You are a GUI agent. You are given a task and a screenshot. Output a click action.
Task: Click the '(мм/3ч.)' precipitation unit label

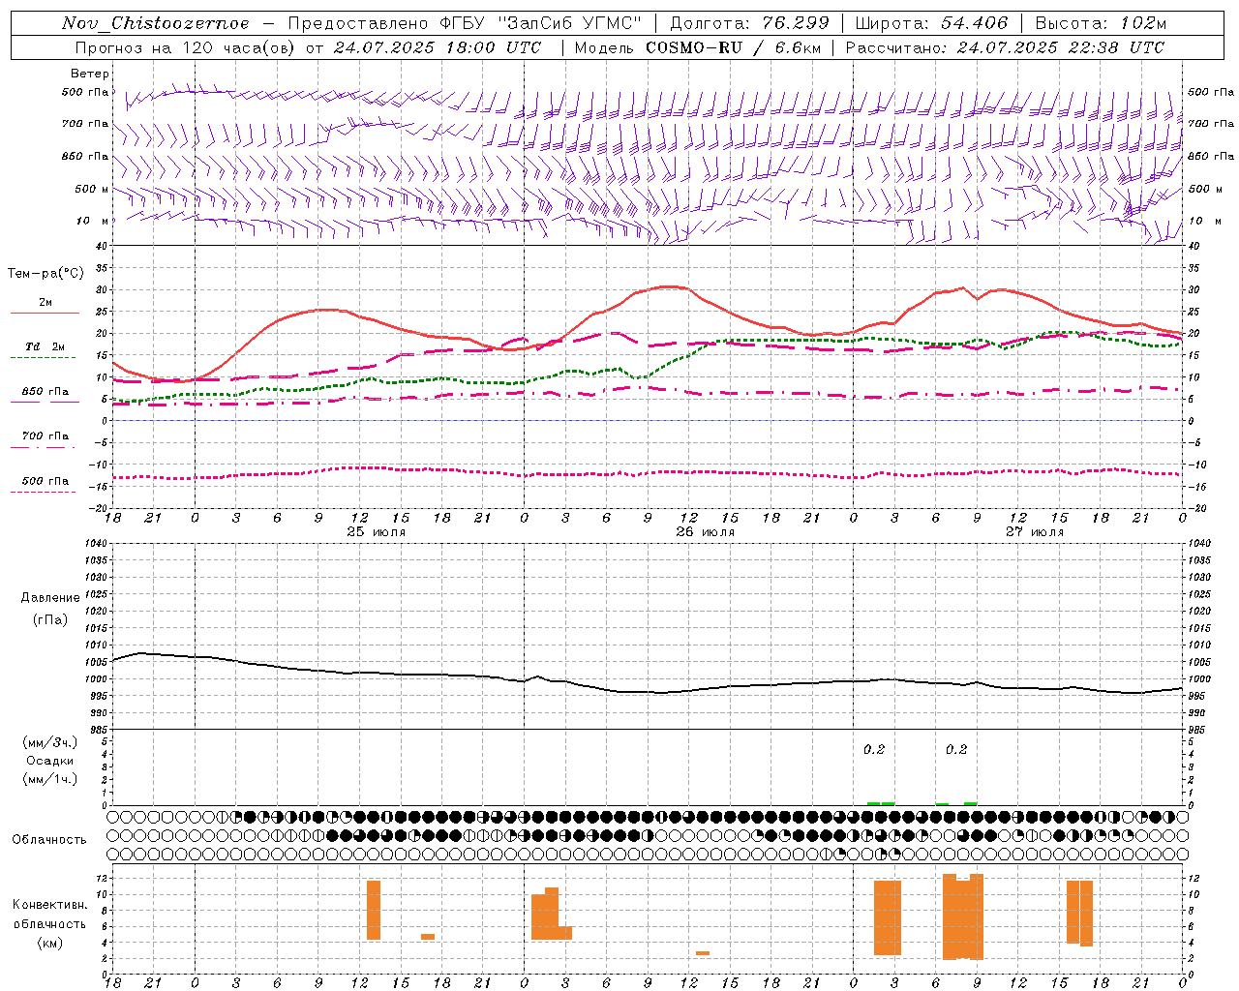[x=49, y=742]
